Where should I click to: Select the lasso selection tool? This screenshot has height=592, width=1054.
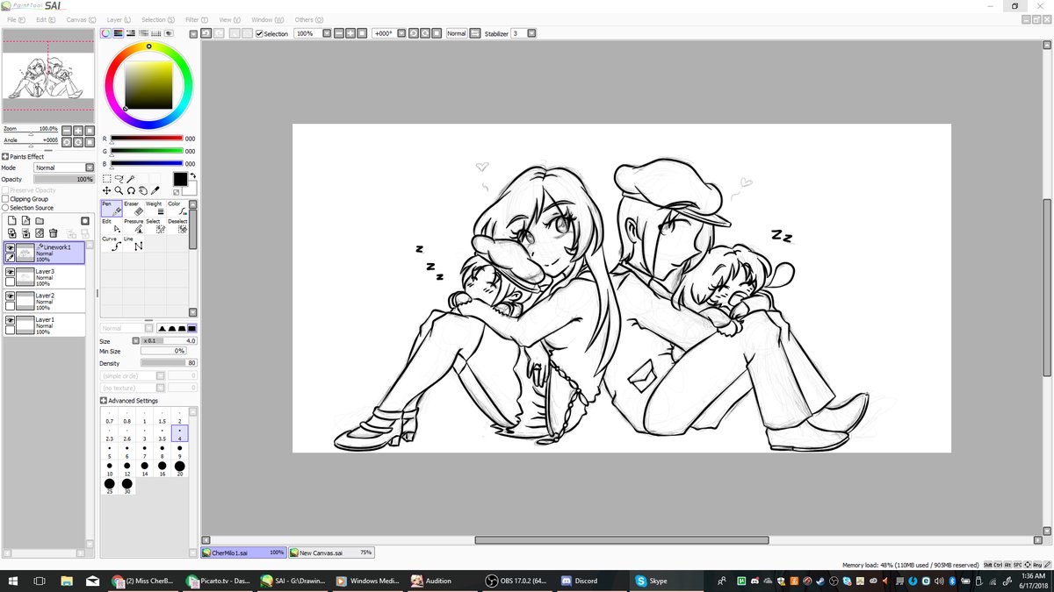click(119, 179)
